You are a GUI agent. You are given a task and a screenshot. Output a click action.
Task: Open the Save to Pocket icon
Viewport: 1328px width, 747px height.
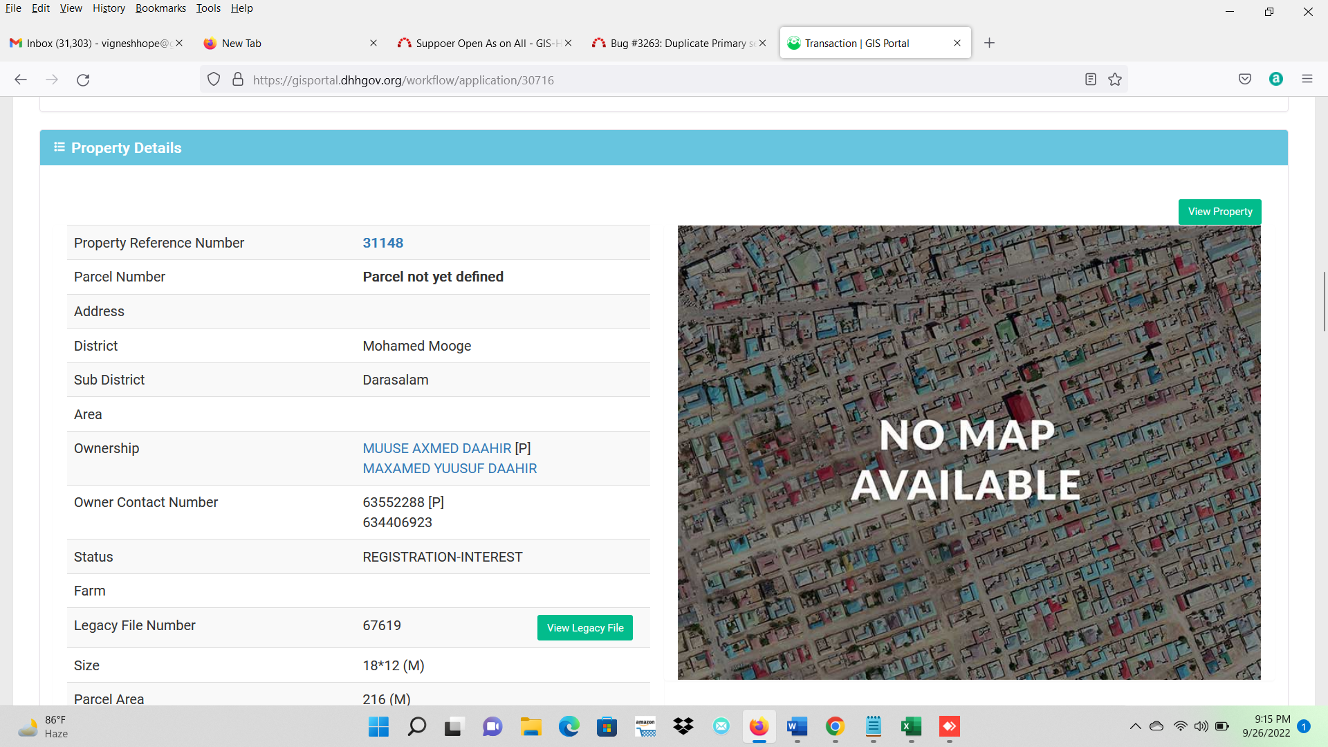[x=1245, y=79]
